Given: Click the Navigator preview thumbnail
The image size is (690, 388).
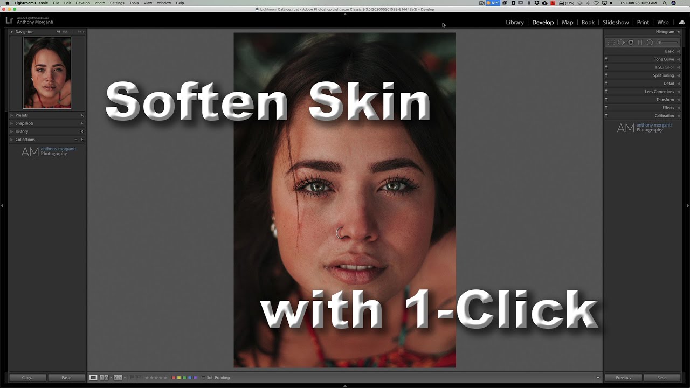Looking at the screenshot, I should pyautogui.click(x=47, y=73).
